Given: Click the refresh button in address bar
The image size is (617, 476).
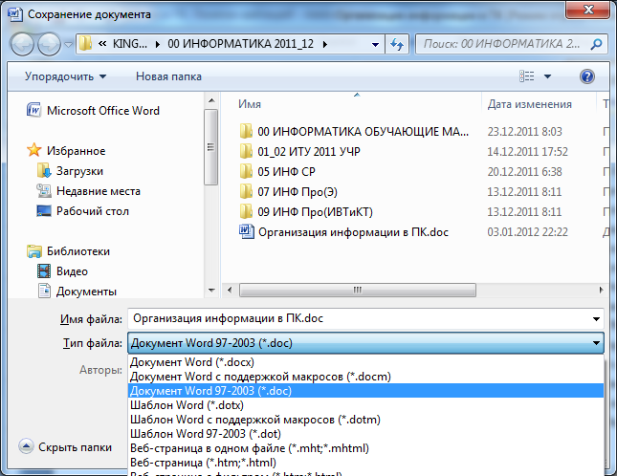Looking at the screenshot, I should pos(397,44).
